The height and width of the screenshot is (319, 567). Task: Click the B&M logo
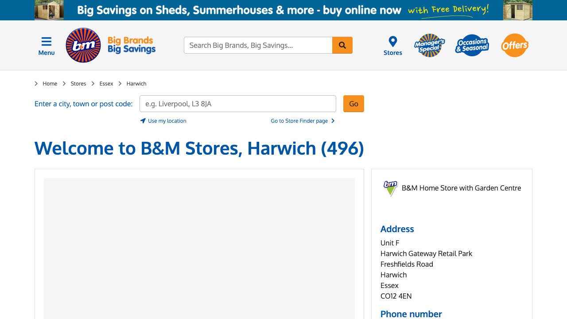click(83, 45)
